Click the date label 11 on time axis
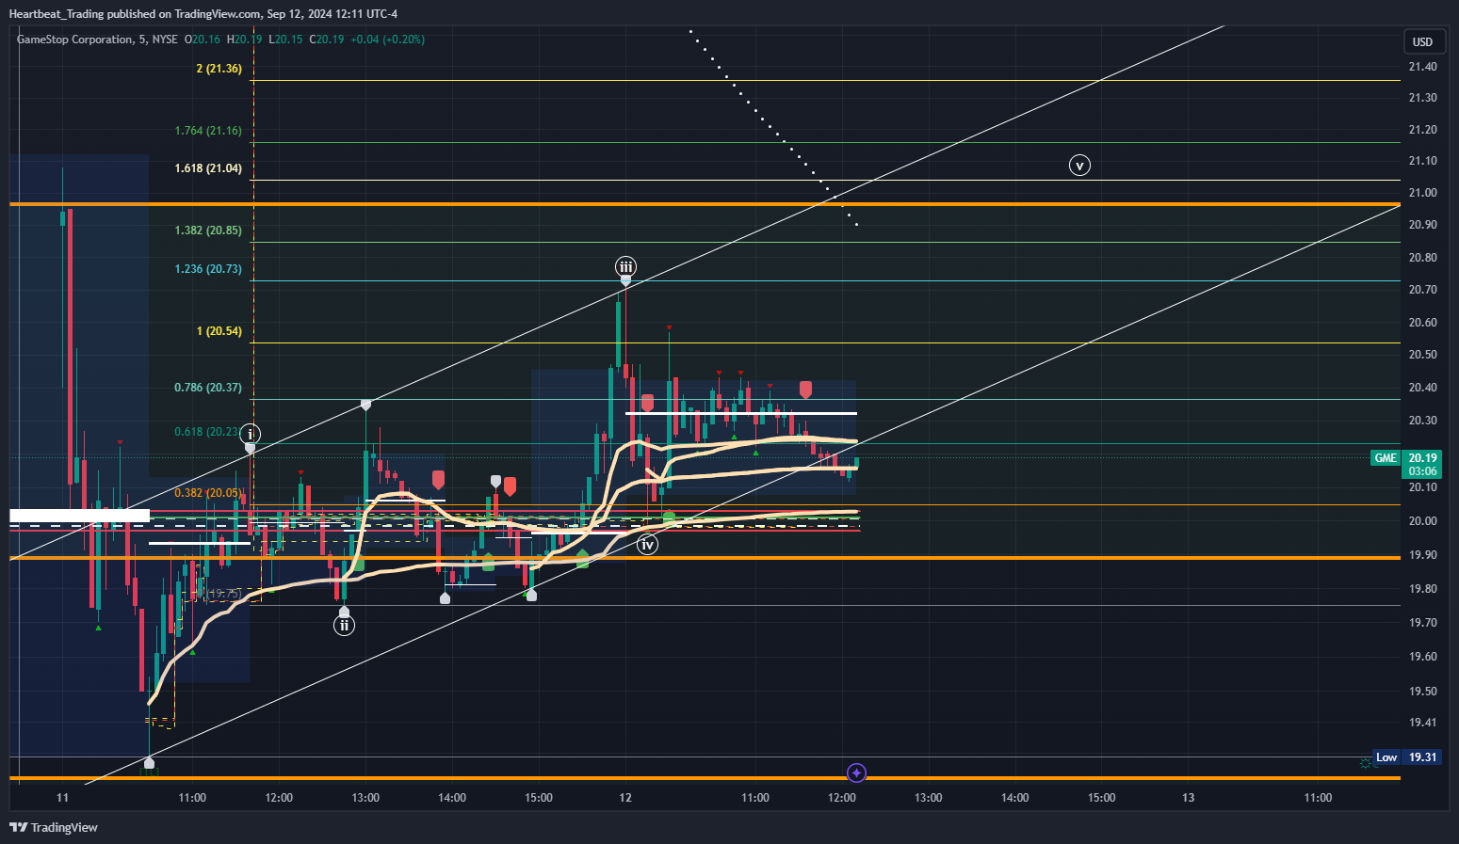Viewport: 1459px width, 844px height. point(62,798)
